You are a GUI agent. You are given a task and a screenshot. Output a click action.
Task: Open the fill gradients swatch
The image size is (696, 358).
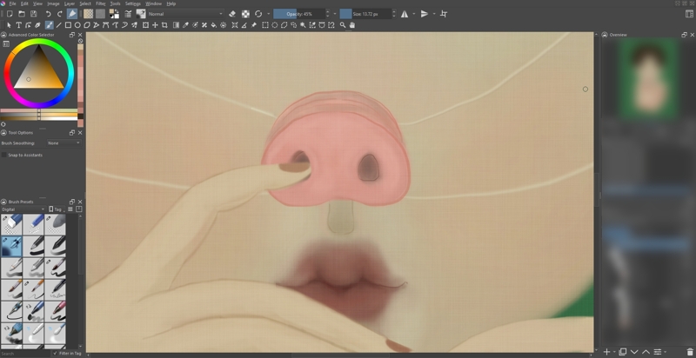(89, 14)
